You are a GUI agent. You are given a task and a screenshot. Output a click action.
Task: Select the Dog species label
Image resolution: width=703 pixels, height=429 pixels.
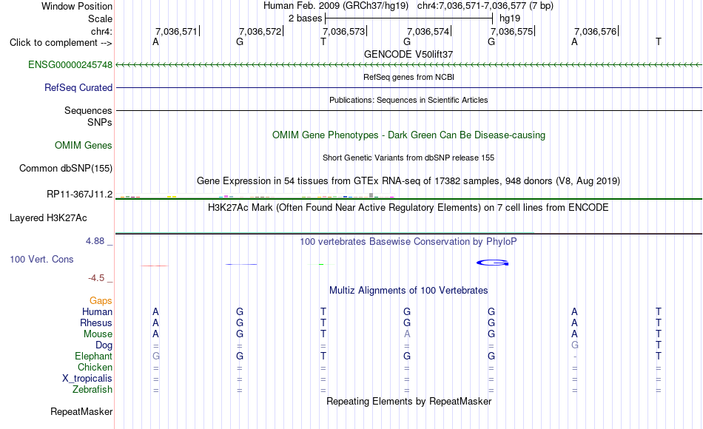tap(104, 345)
